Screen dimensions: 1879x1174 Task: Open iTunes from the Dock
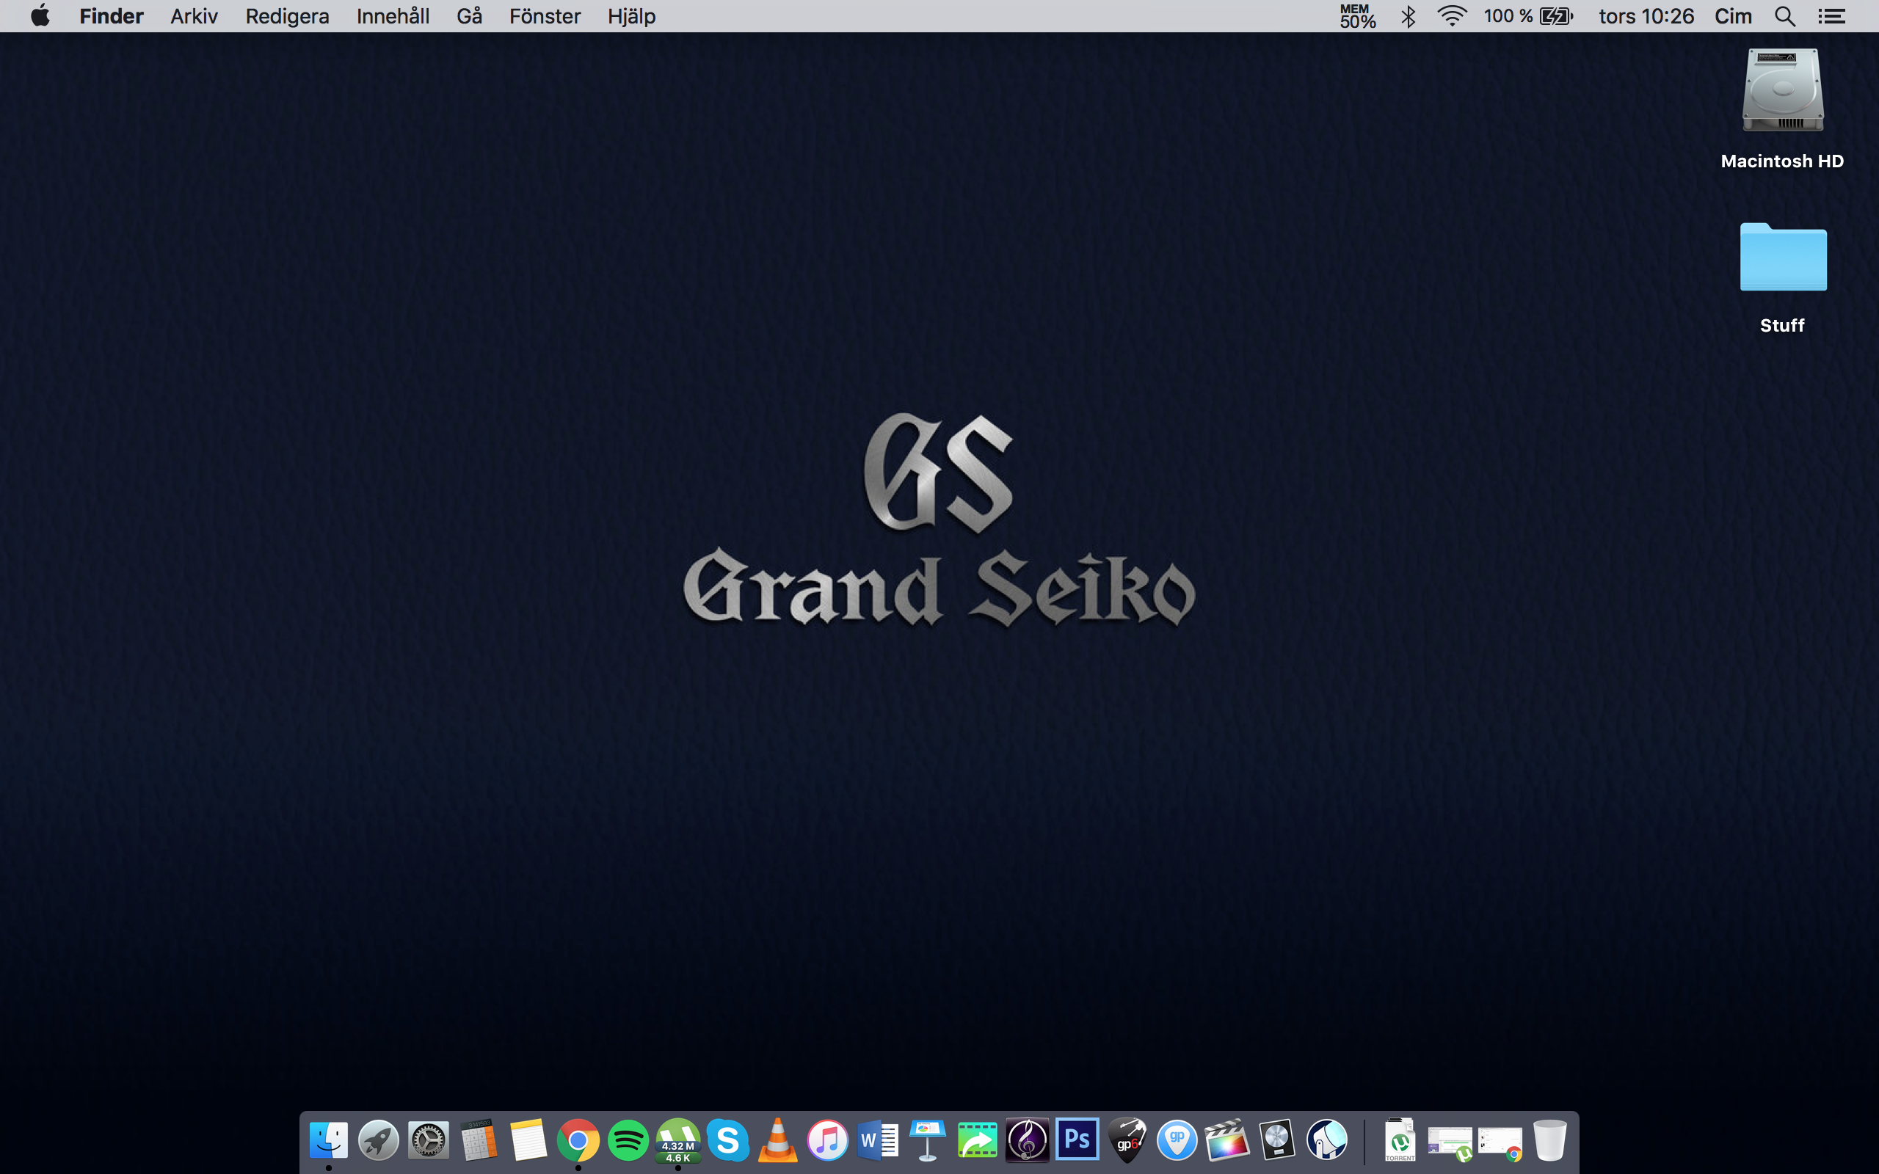(x=828, y=1140)
